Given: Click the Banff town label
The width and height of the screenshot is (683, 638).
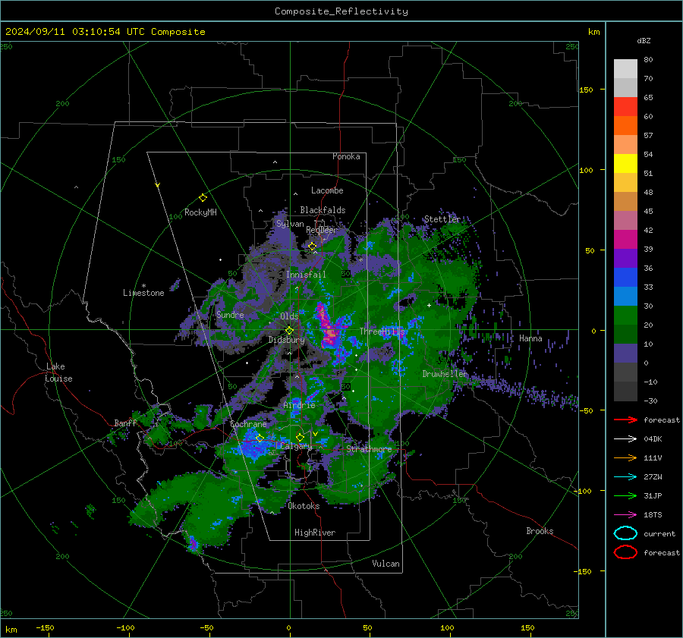Looking at the screenshot, I should (x=125, y=423).
